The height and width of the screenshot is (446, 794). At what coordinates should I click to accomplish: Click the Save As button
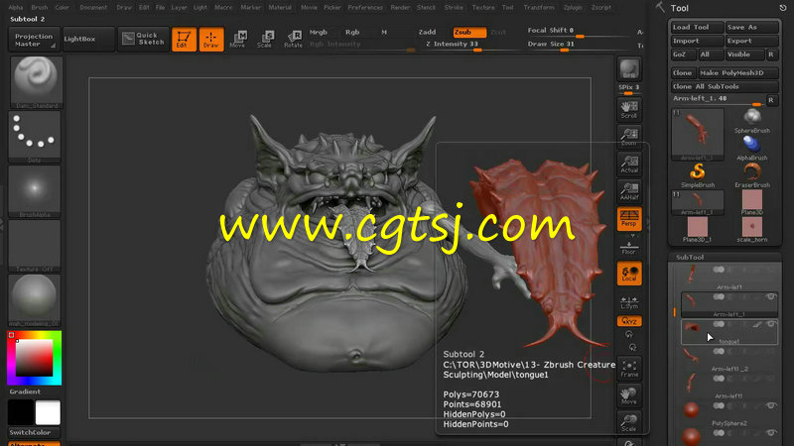click(x=751, y=28)
